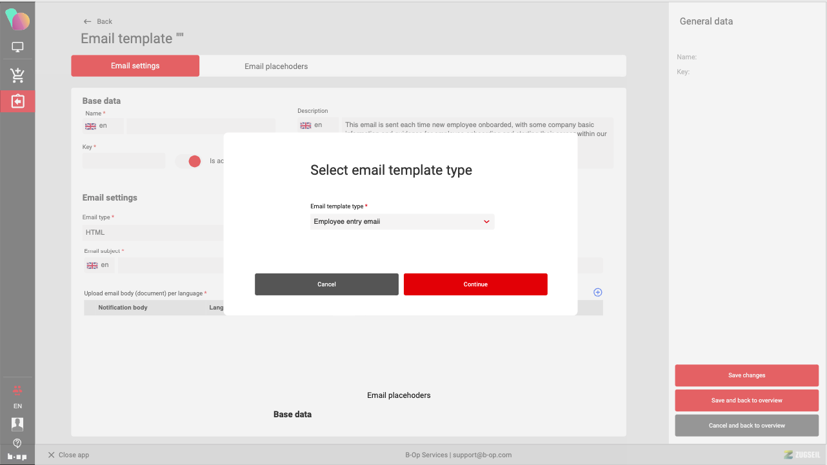827x465 pixels.
Task: Click Save and back to overview
Action: tap(746, 401)
